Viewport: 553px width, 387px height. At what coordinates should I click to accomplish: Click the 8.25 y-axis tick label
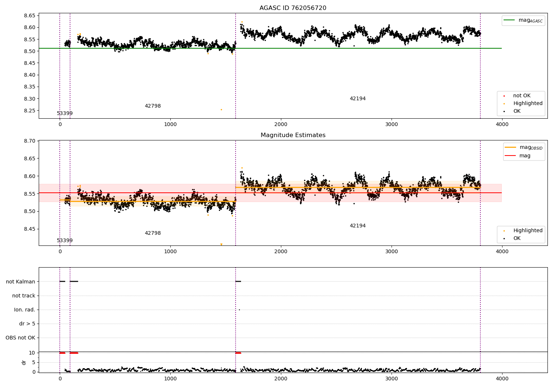(x=29, y=111)
